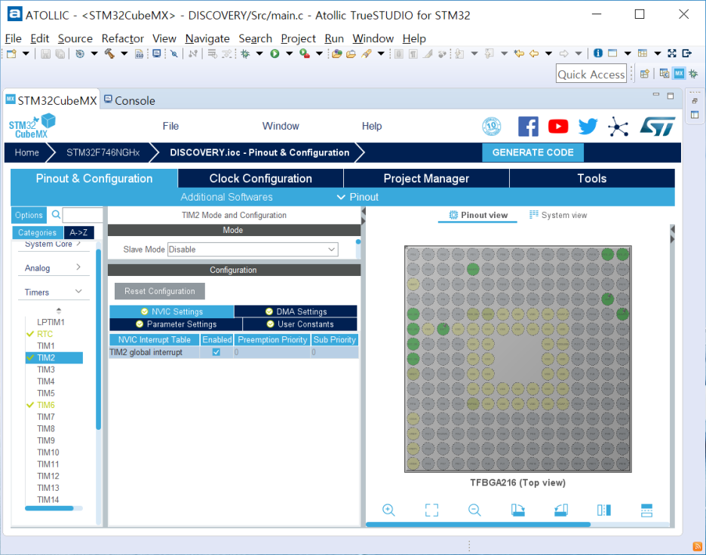Viewport: 706px width, 555px height.
Task: Open the Build hammer dropdown arrow
Action: tap(124, 54)
